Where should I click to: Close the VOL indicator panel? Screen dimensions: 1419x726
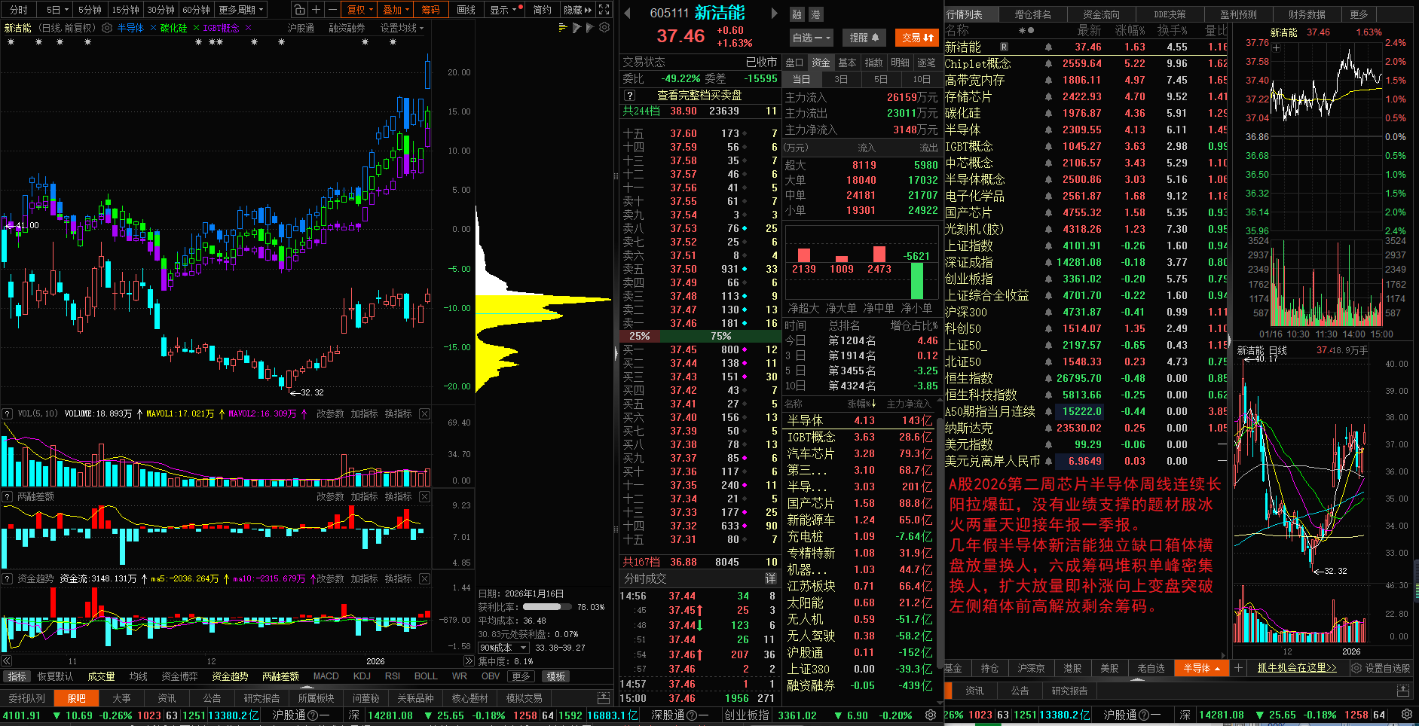point(424,413)
